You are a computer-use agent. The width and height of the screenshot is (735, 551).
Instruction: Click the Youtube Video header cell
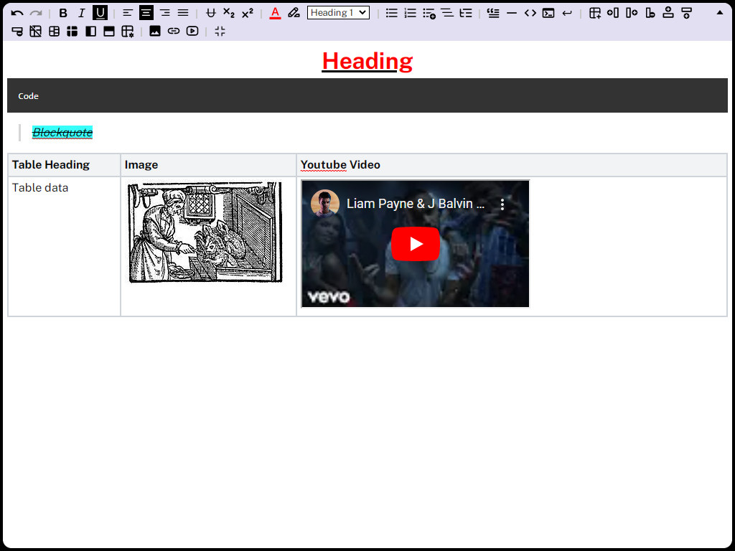click(512, 165)
